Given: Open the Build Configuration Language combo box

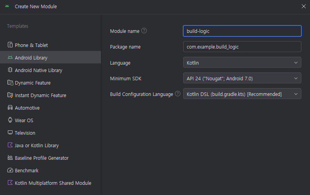Looking at the screenshot, I should pyautogui.click(x=242, y=94).
